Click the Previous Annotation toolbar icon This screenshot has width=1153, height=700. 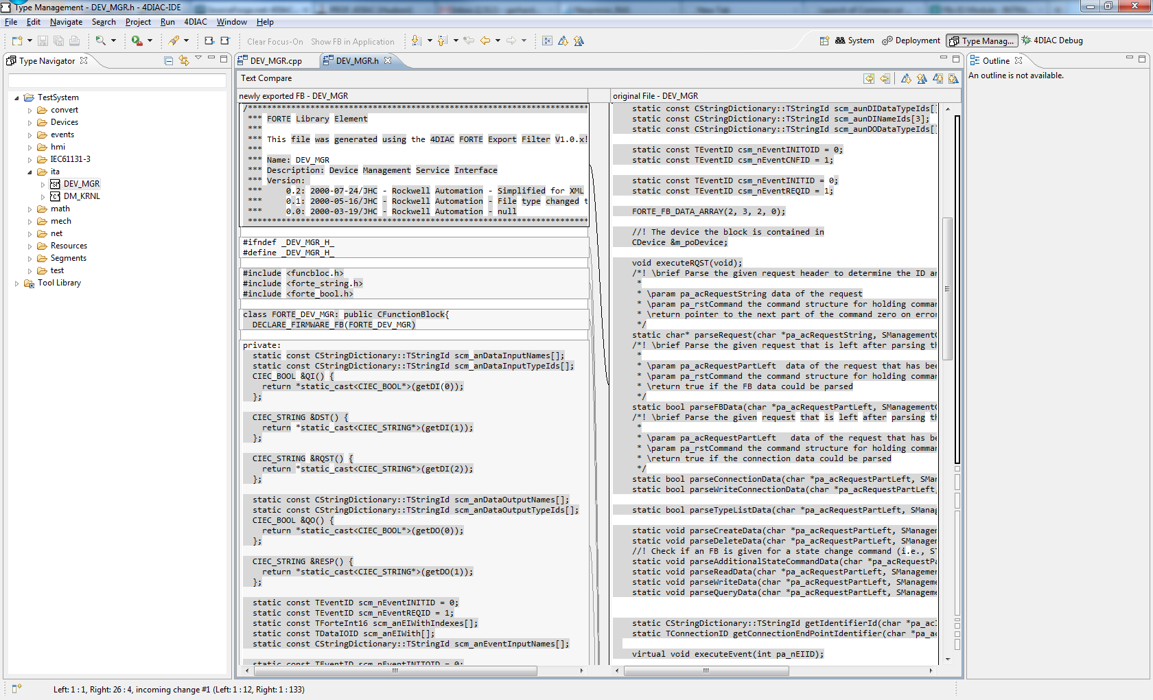pyautogui.click(x=443, y=41)
